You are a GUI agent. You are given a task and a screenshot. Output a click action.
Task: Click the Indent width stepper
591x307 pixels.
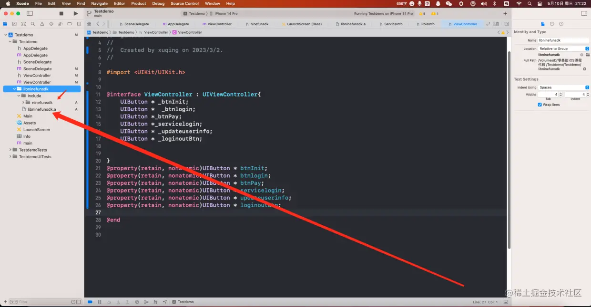[587, 95]
